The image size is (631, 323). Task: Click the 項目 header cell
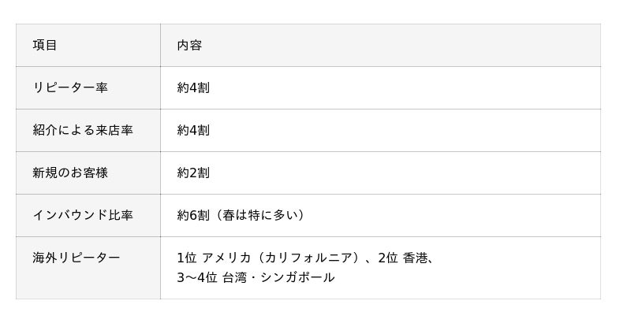45,45
